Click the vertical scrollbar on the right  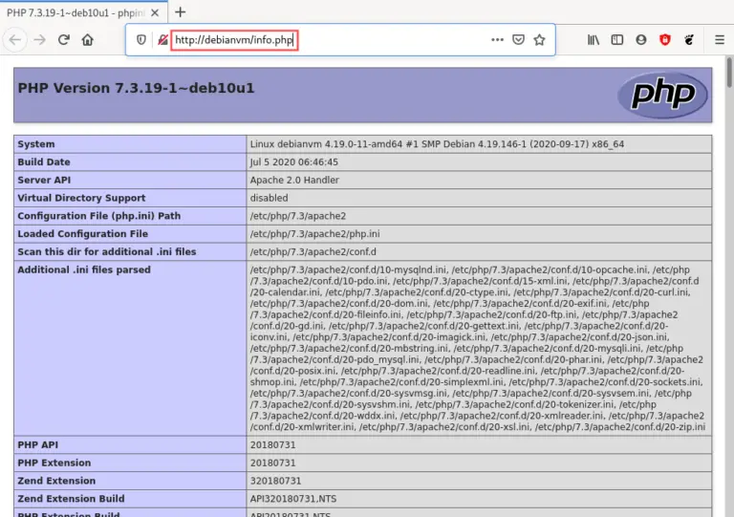coord(726,287)
